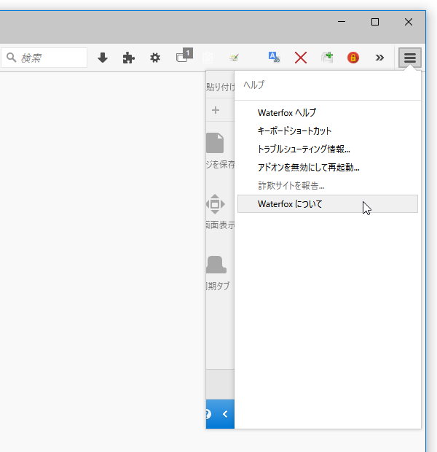Image resolution: width=437 pixels, height=452 pixels.
Task: Click the translate icon in toolbar
Action: point(274,58)
